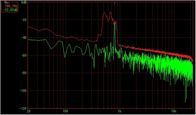The width and height of the screenshot is (196, 115).
Task: Click the deep green notch near -113 dB
Action: (x=185, y=102)
